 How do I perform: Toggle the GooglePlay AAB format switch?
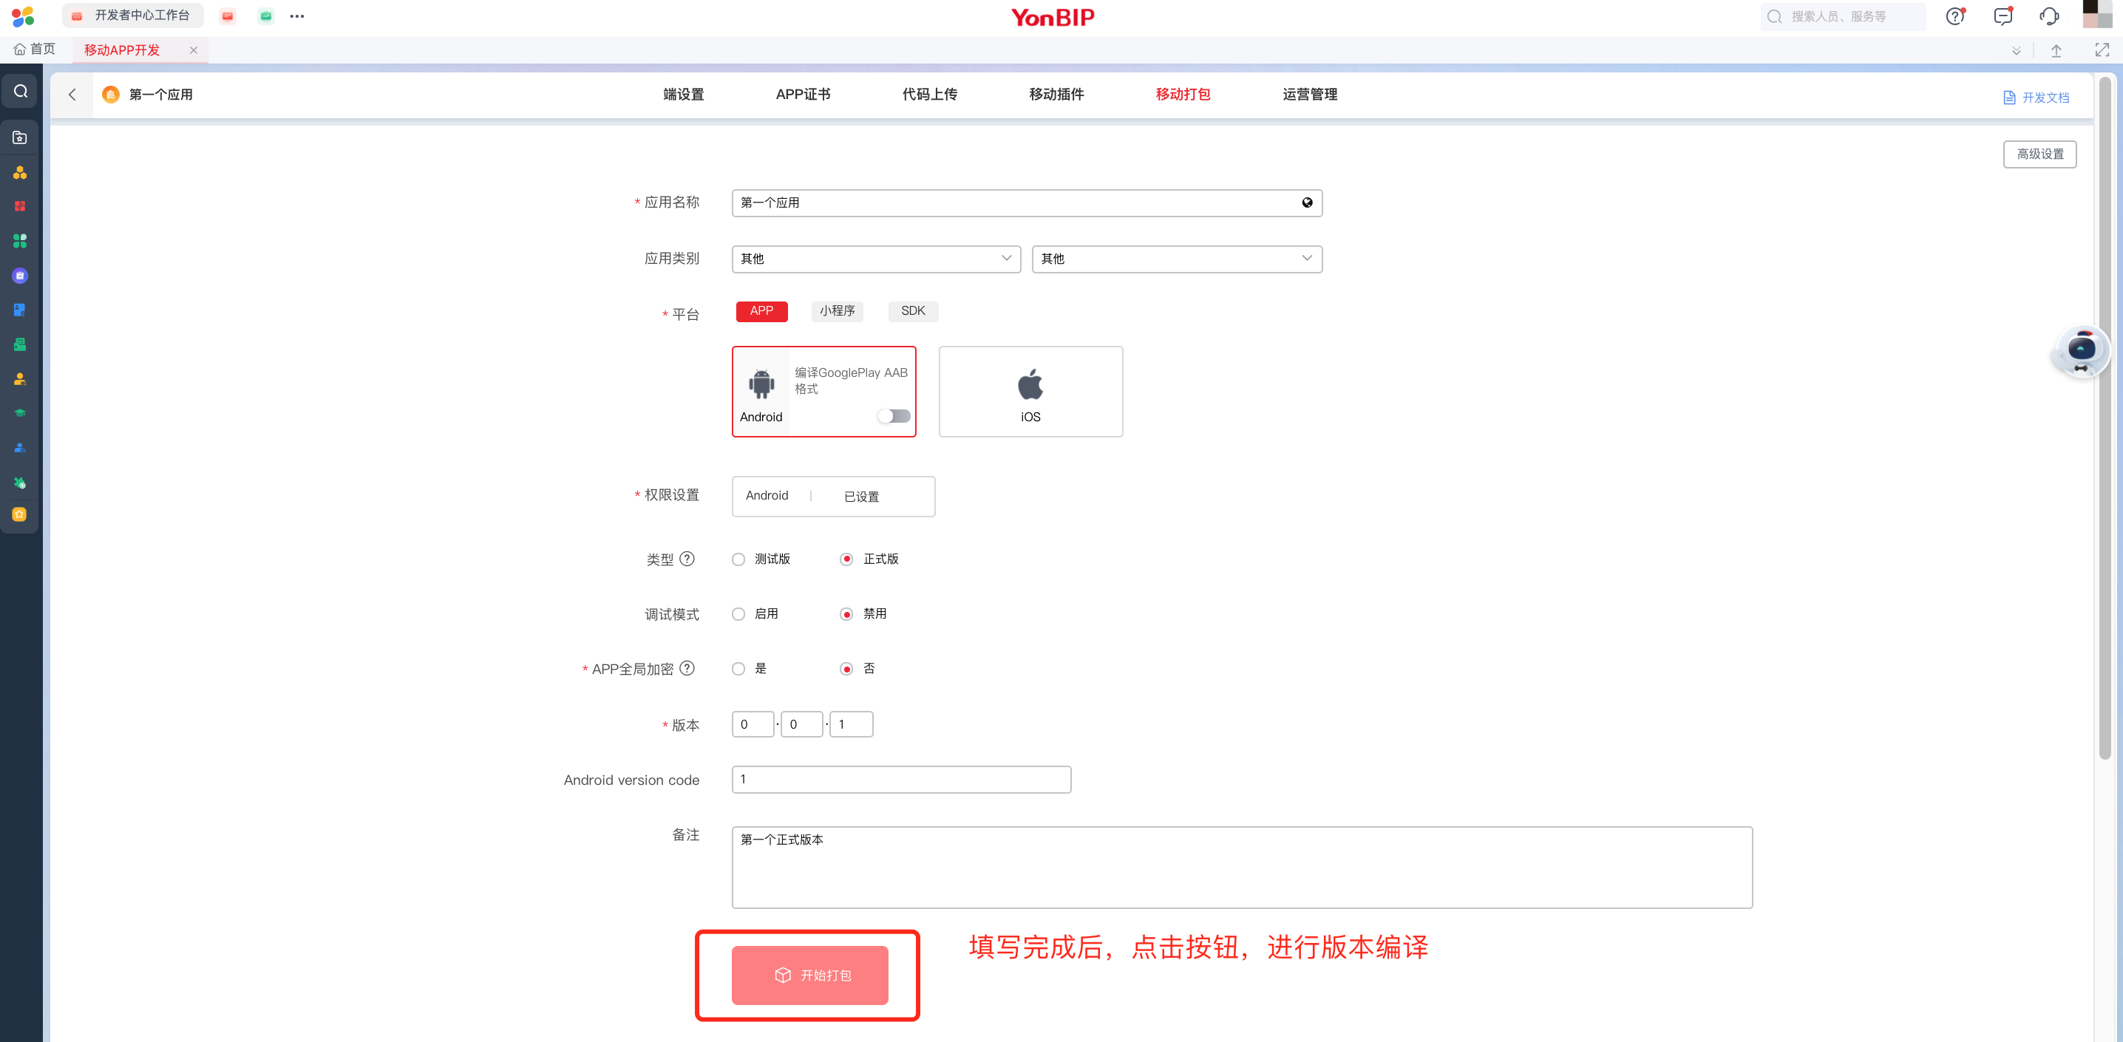[894, 416]
